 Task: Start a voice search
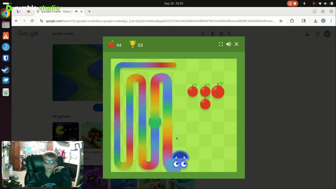pos(212,34)
